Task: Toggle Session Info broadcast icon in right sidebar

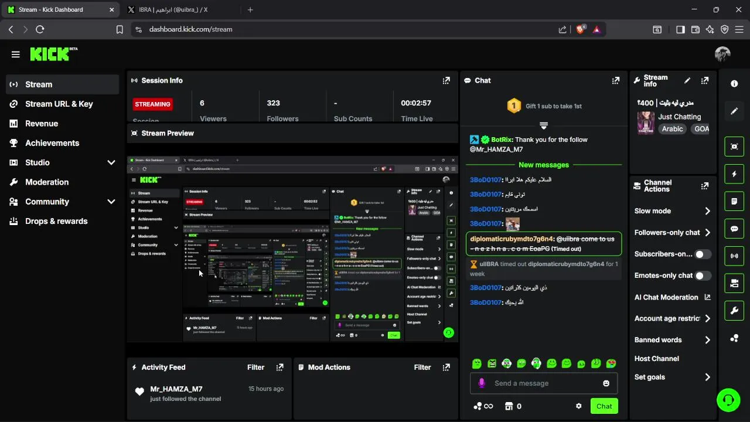Action: click(x=734, y=256)
